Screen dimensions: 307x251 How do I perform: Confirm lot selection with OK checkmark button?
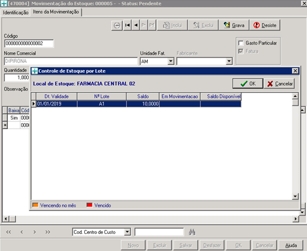click(248, 84)
